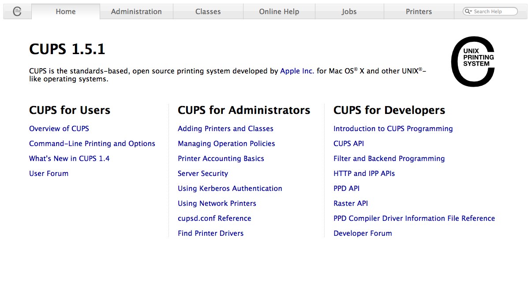Open Introduction to CUPS Programming

click(393, 128)
